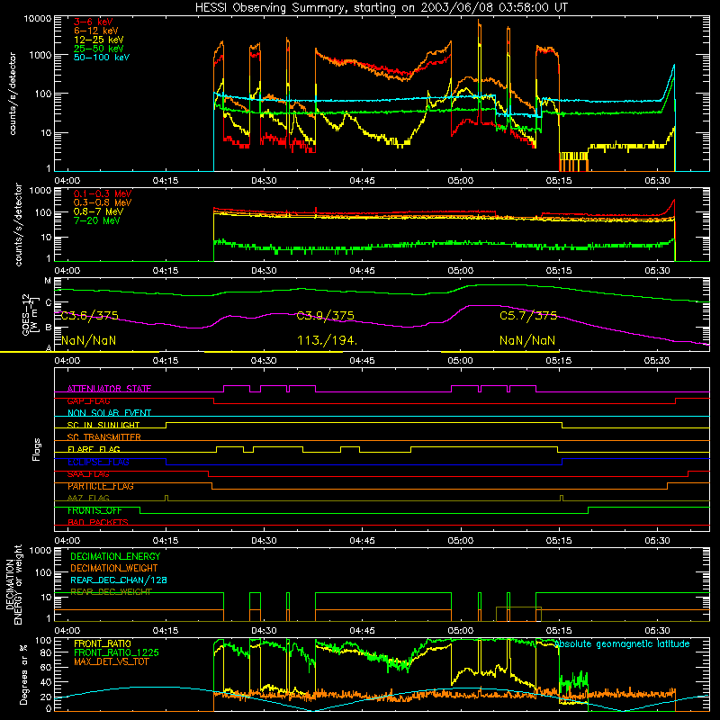This screenshot has width=720, height=720.
Task: Select the NON_SOLAR_EVENT flag label
Action: click(109, 413)
